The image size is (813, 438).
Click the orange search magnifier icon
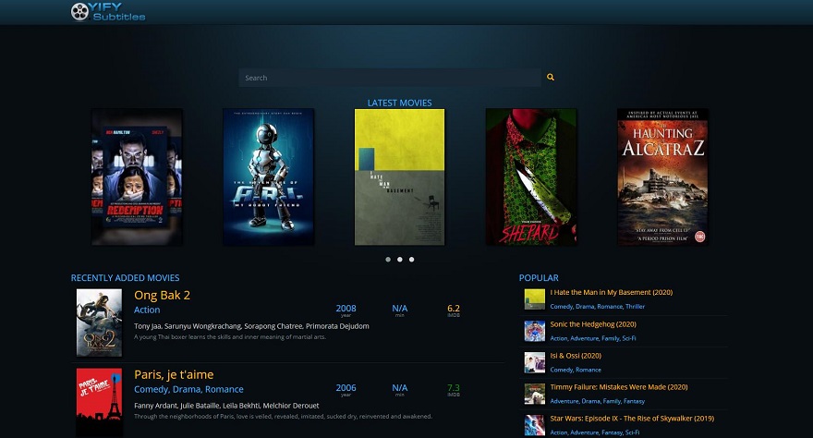point(550,78)
